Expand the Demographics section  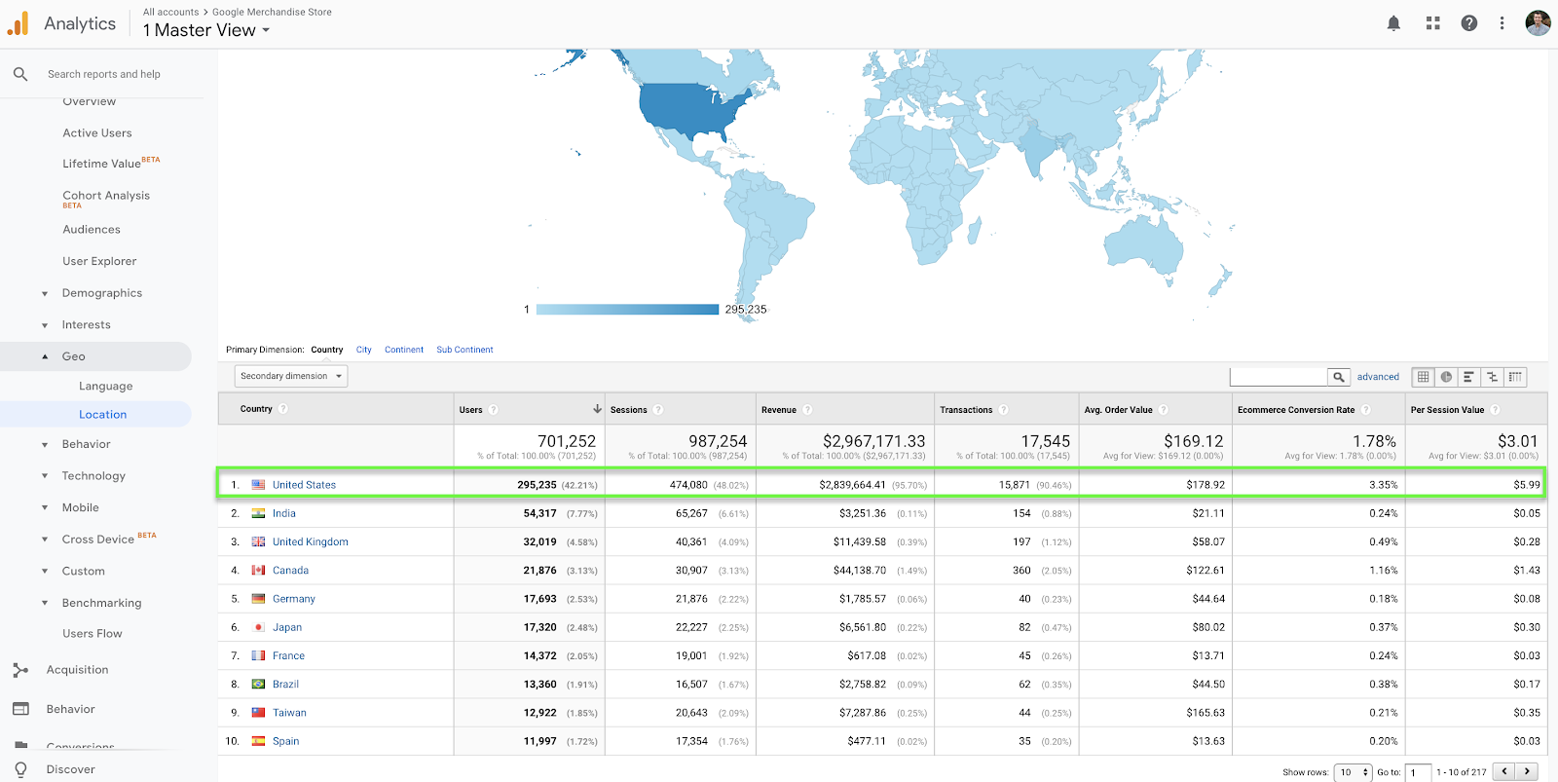(x=45, y=293)
